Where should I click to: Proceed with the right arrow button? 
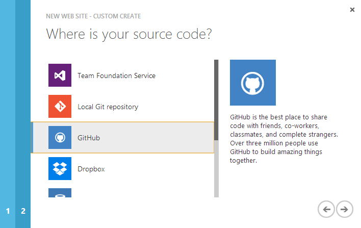[x=344, y=209]
